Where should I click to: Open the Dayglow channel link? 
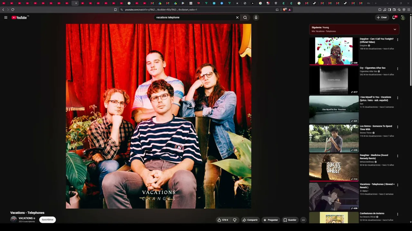click(x=363, y=46)
